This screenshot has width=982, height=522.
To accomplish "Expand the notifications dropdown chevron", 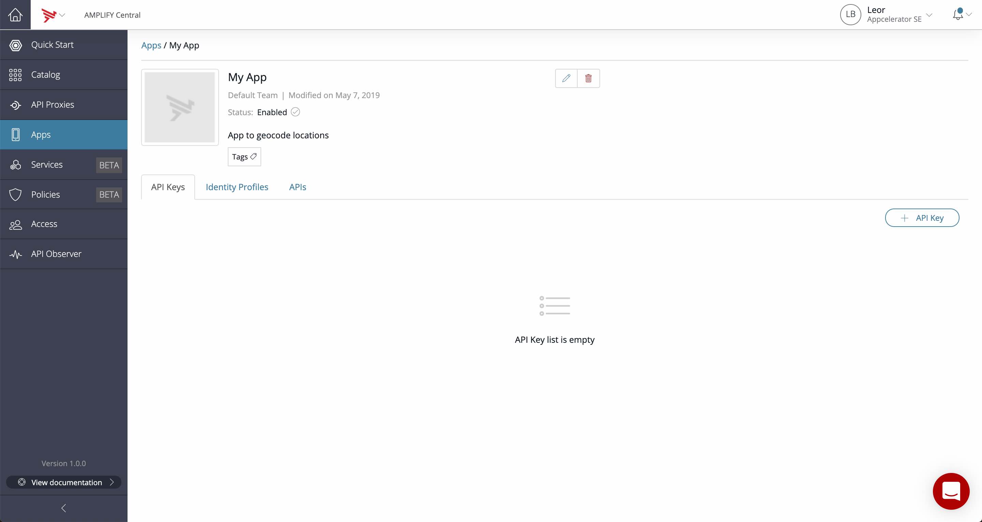I will [x=969, y=14].
